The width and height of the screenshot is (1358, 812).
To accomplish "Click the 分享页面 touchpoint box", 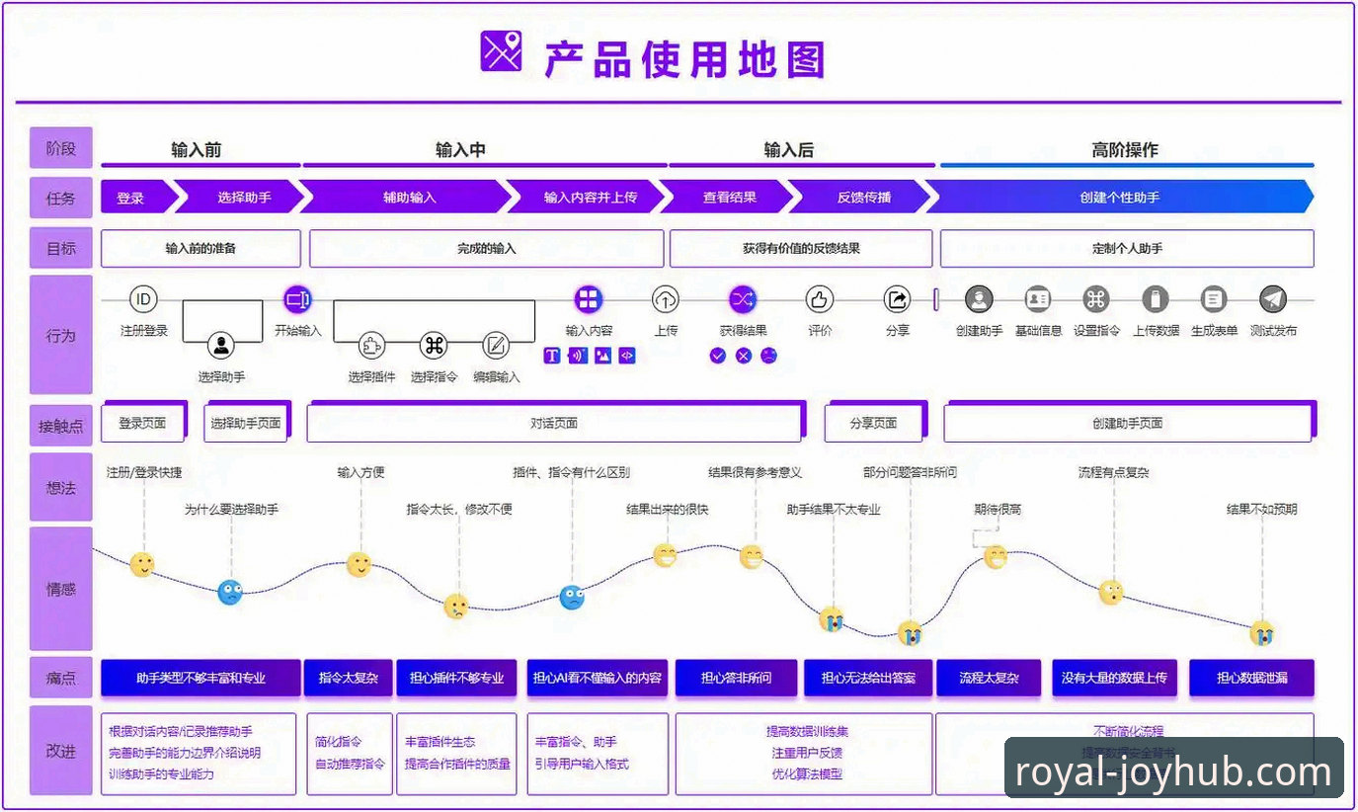I will click(x=873, y=423).
